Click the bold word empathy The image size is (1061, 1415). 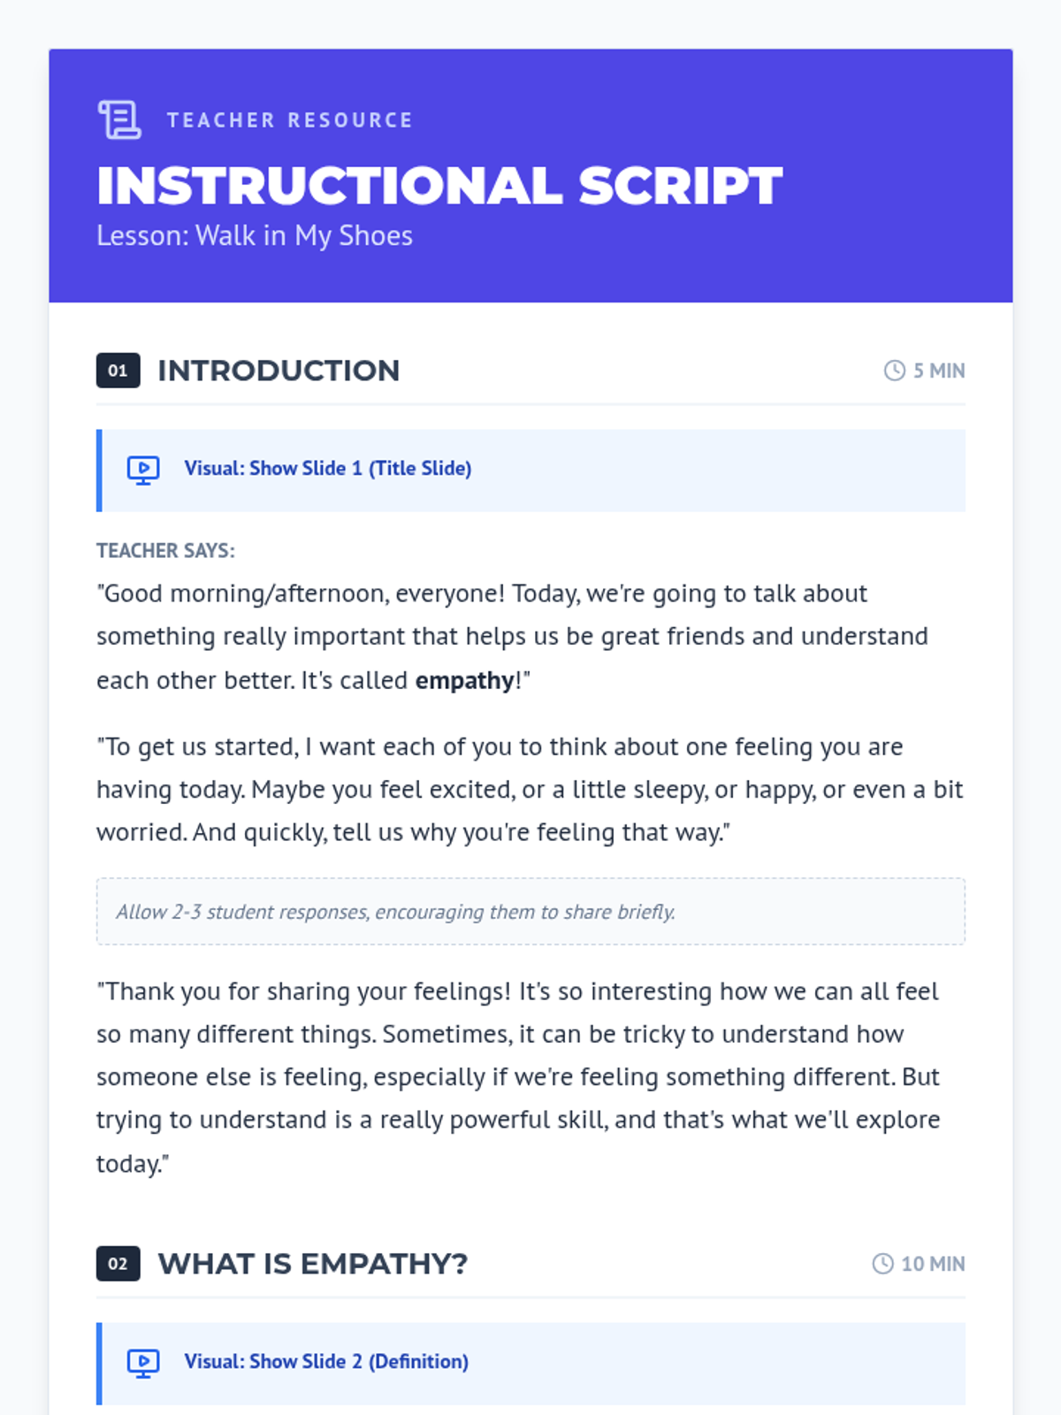(465, 680)
